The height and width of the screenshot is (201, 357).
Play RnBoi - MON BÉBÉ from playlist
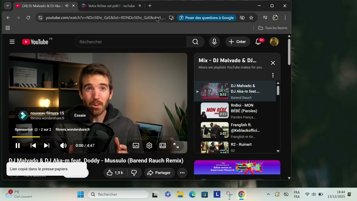[x=235, y=111]
